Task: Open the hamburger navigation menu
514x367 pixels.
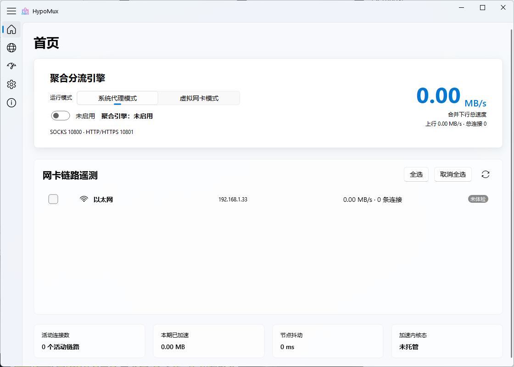Action: pos(11,11)
